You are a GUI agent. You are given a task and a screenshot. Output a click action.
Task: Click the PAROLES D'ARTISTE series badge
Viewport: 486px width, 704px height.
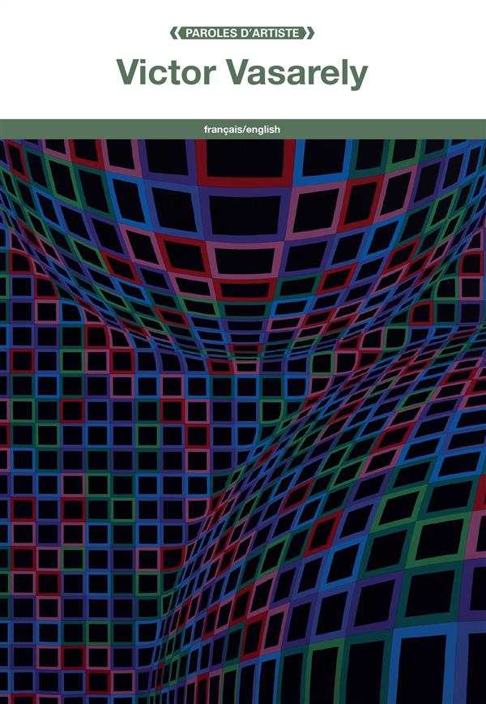pyautogui.click(x=242, y=33)
